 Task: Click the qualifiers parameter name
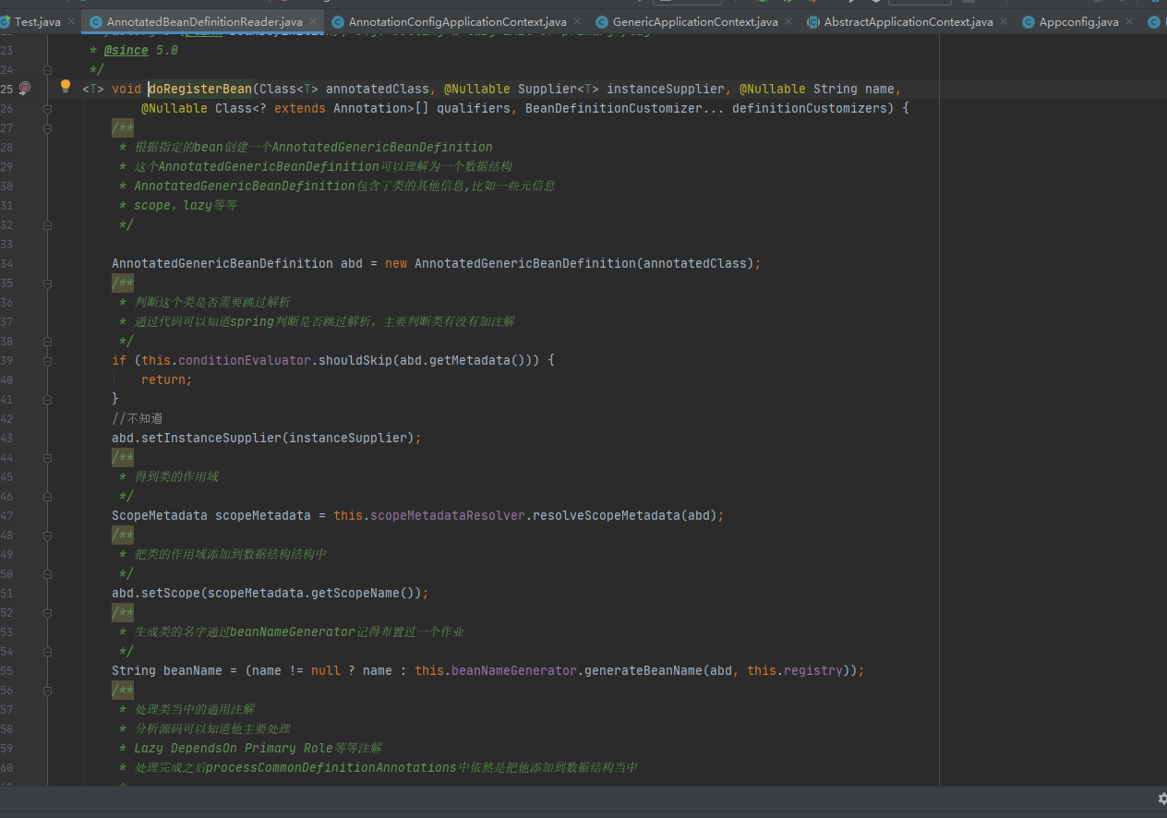(x=474, y=108)
